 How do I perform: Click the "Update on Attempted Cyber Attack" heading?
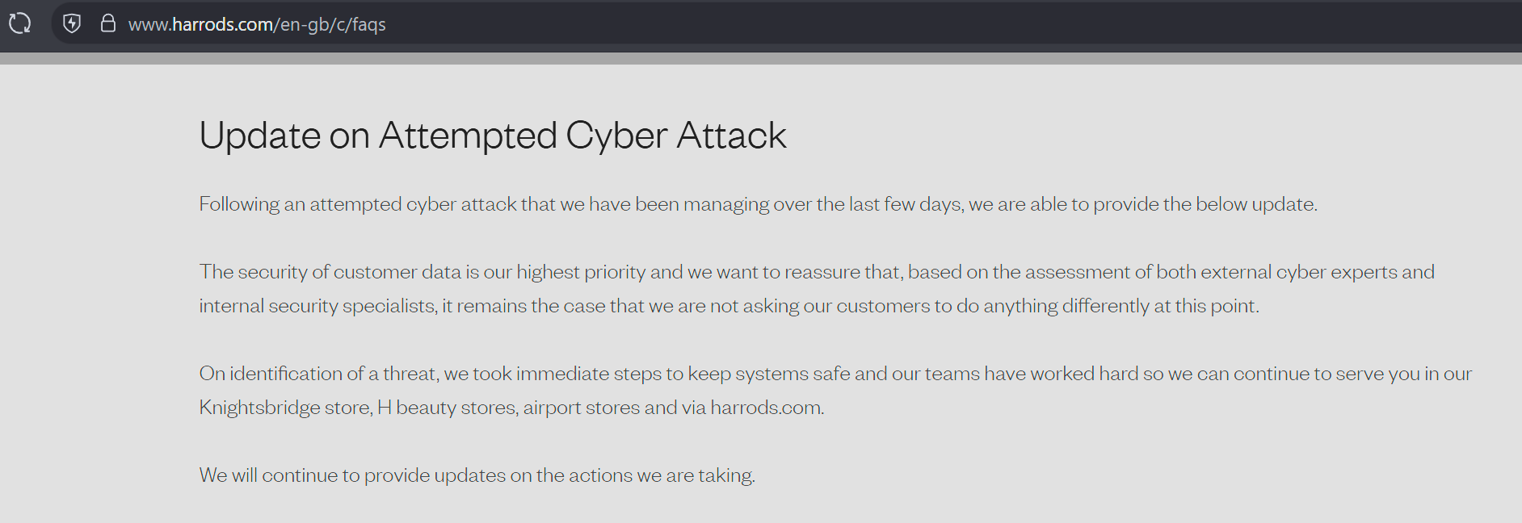coord(492,135)
